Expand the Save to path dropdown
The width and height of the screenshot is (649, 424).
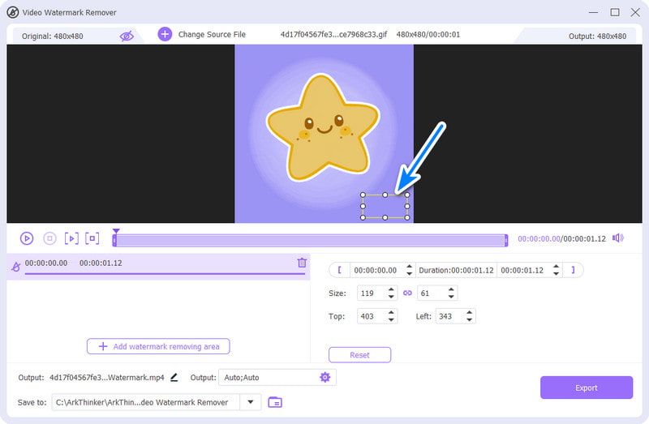tap(251, 402)
